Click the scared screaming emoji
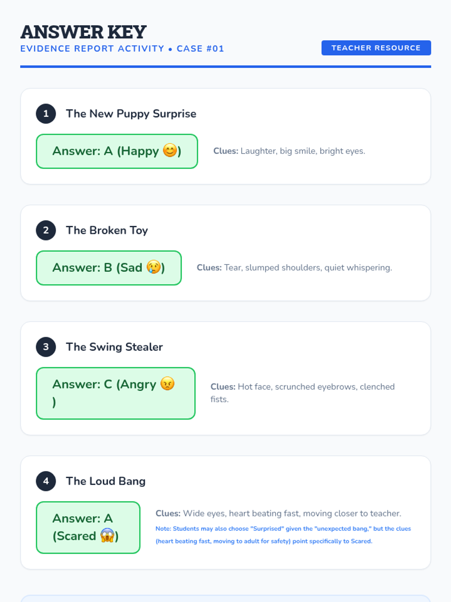This screenshot has height=602, width=451. click(x=107, y=535)
